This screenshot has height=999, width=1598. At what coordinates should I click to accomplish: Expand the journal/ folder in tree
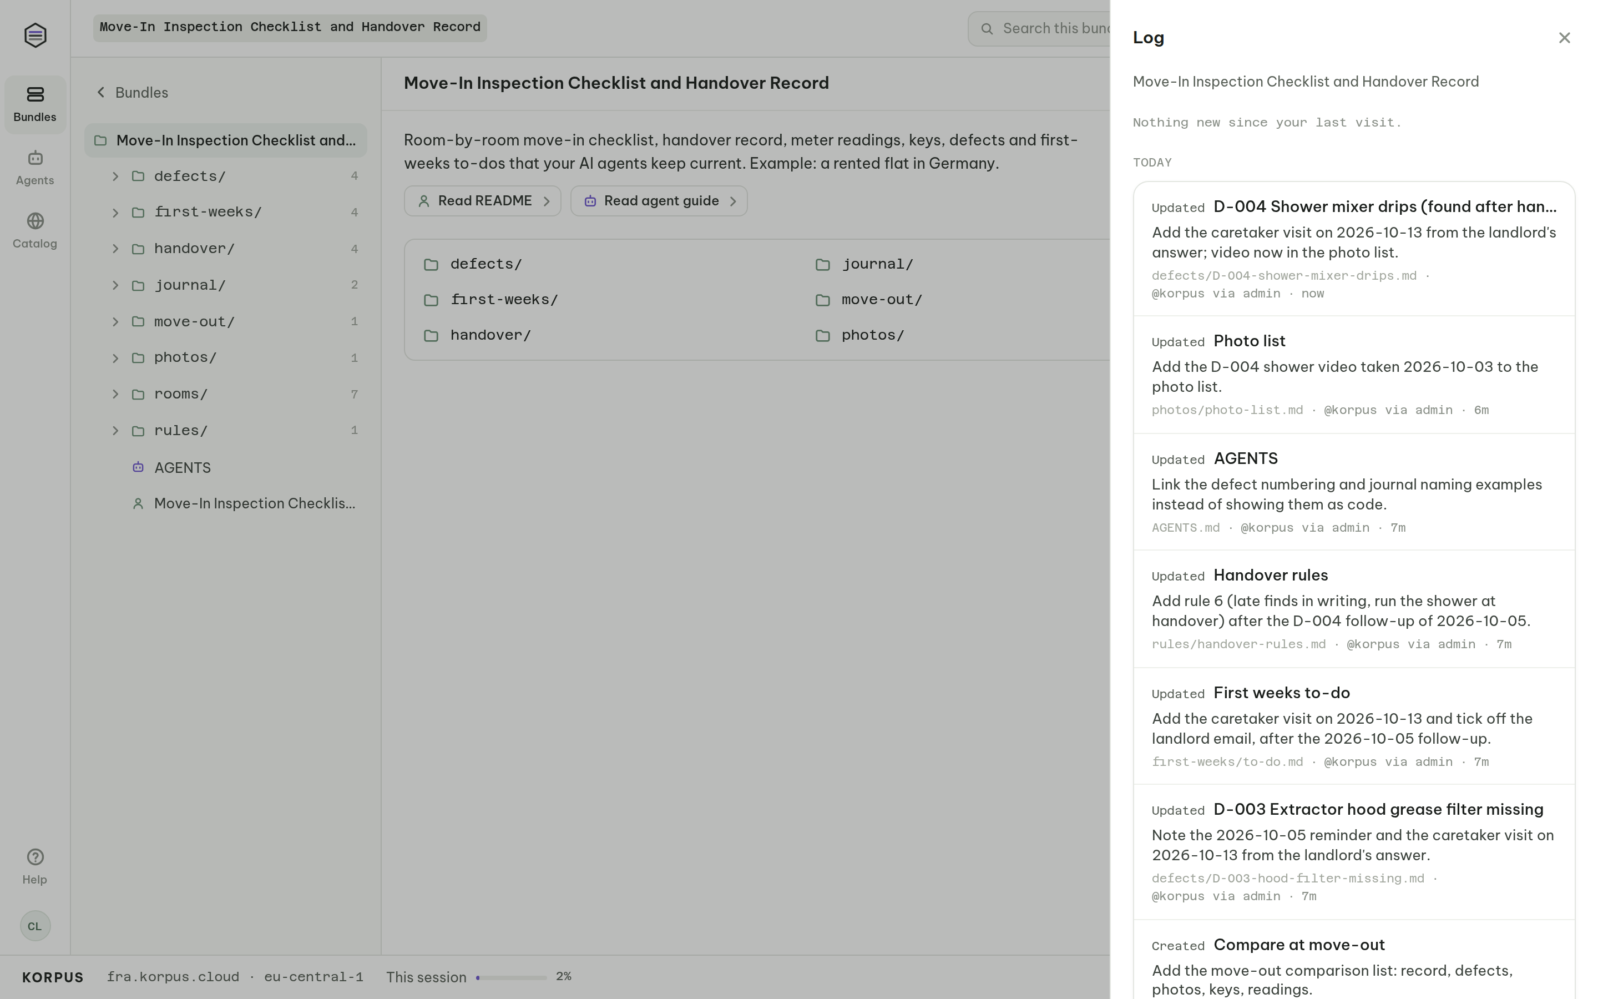click(x=115, y=285)
